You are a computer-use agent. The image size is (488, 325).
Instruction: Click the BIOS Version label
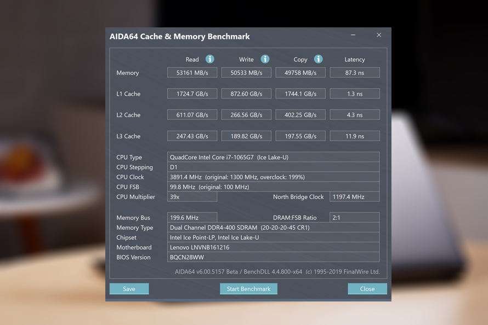pos(133,257)
